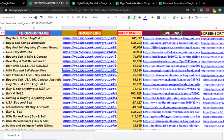Open a new browser tab

204,3
